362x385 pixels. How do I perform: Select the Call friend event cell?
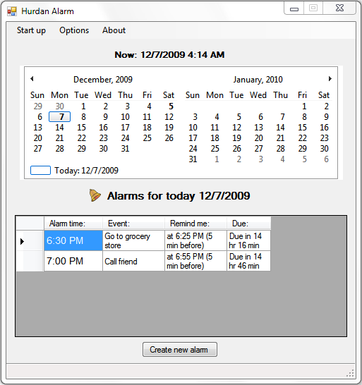[x=133, y=261]
